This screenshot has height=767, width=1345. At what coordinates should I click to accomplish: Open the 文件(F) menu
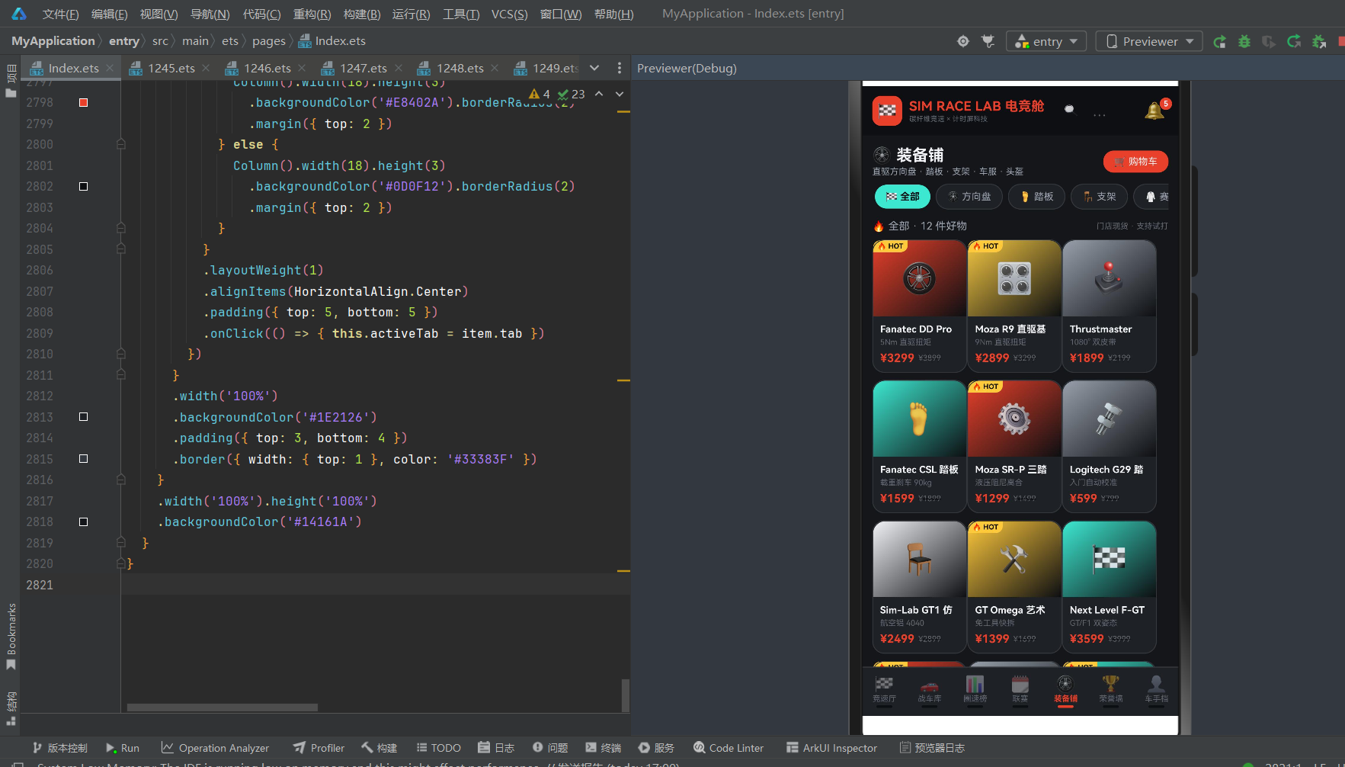click(x=60, y=14)
